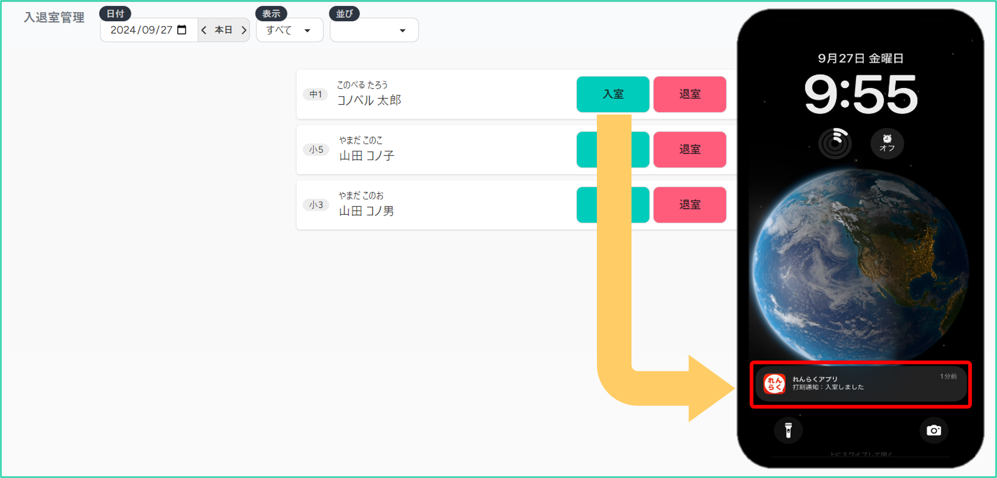This screenshot has width=997, height=478.
Task: Click 退室 for コノベル 太郎
Action: tap(690, 94)
